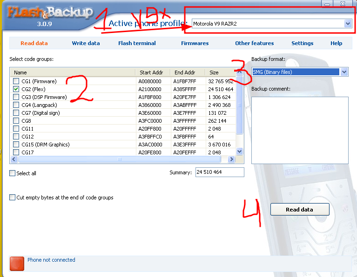Select the SMG (Binary files) format field
357x277 pixels.
point(296,72)
